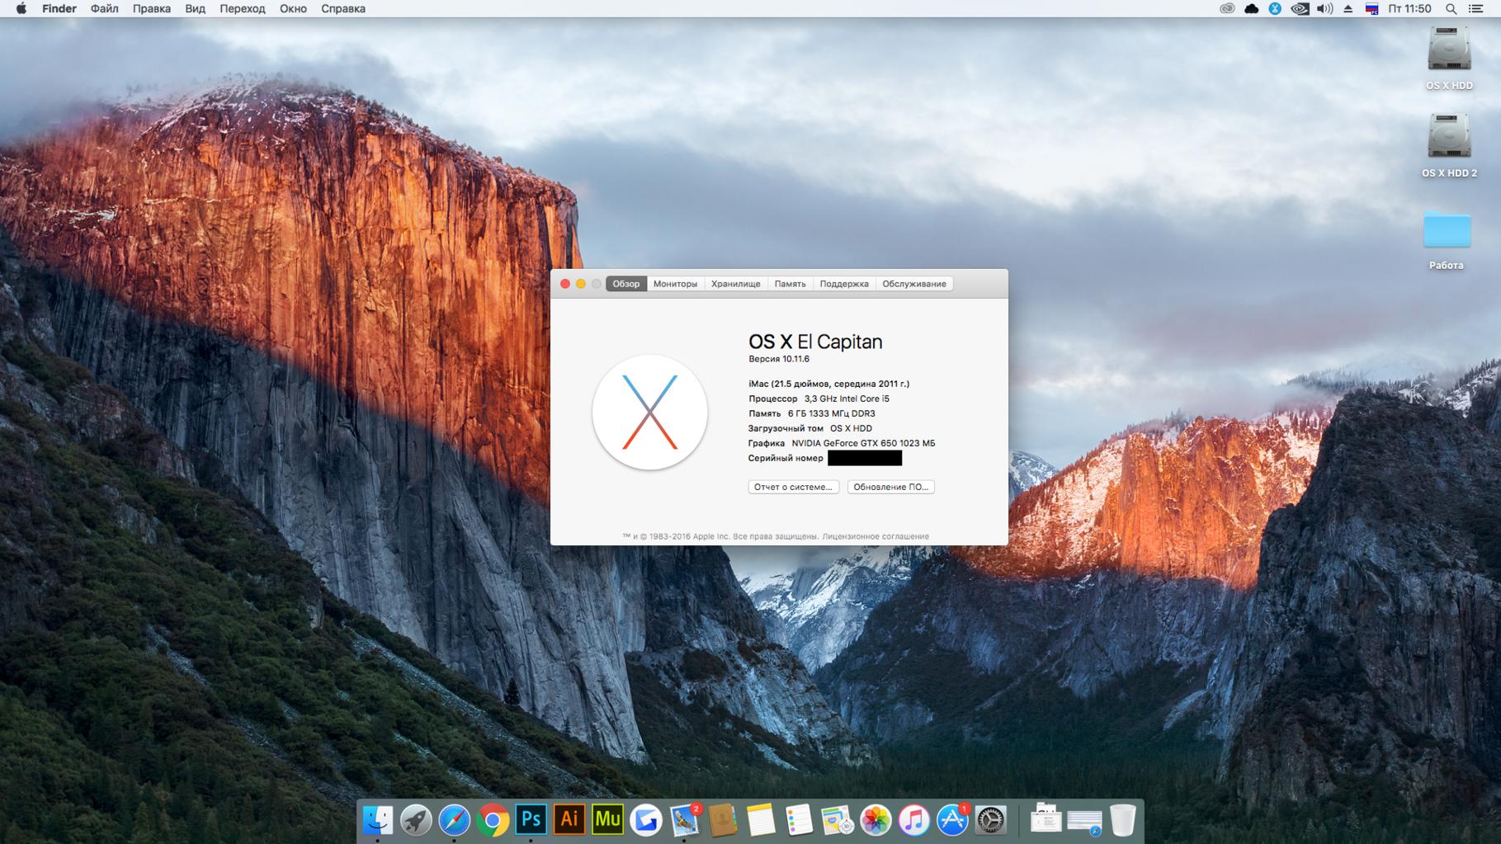Open App Store in the Dock
The height and width of the screenshot is (844, 1501).
click(952, 820)
